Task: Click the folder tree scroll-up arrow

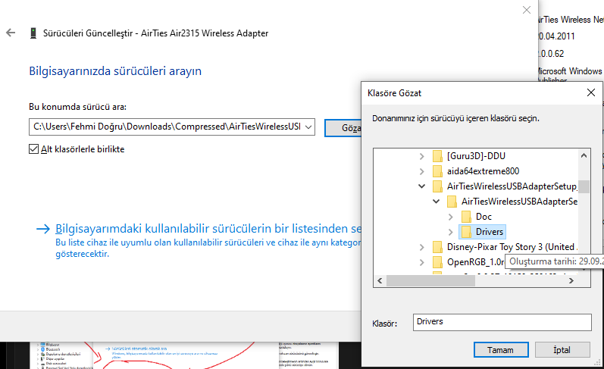Action: (x=584, y=155)
